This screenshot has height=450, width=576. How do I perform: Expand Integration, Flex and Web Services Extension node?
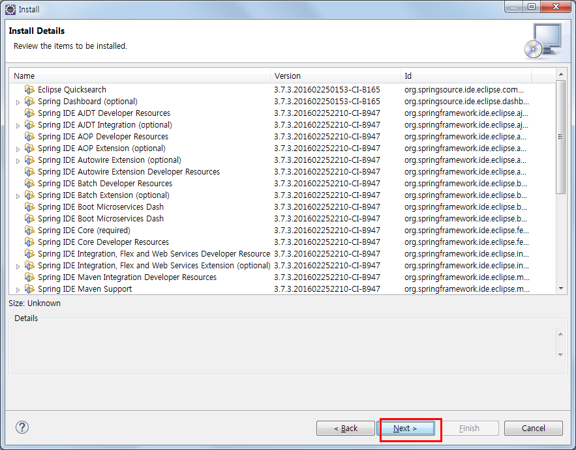tap(18, 266)
